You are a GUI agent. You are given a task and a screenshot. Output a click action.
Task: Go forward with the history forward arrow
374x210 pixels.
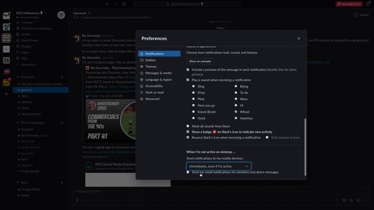tap(116, 4)
